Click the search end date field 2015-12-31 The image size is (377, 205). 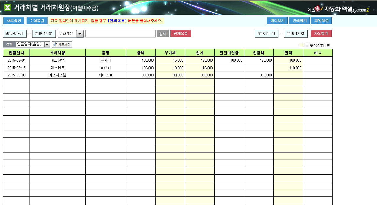coord(44,34)
